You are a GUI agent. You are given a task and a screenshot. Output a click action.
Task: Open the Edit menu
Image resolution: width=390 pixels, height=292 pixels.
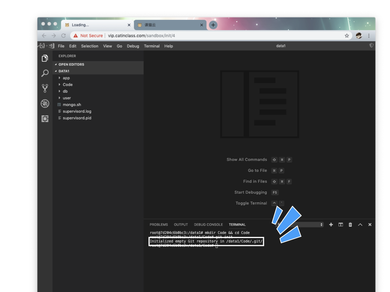(73, 46)
